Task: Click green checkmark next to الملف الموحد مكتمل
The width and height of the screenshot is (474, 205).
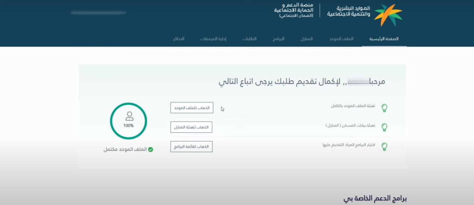Action: 151,149
